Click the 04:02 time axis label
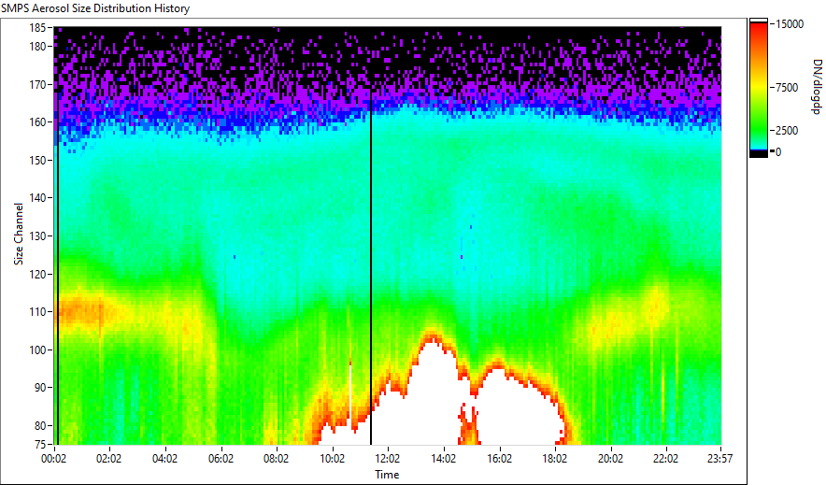 pos(164,459)
